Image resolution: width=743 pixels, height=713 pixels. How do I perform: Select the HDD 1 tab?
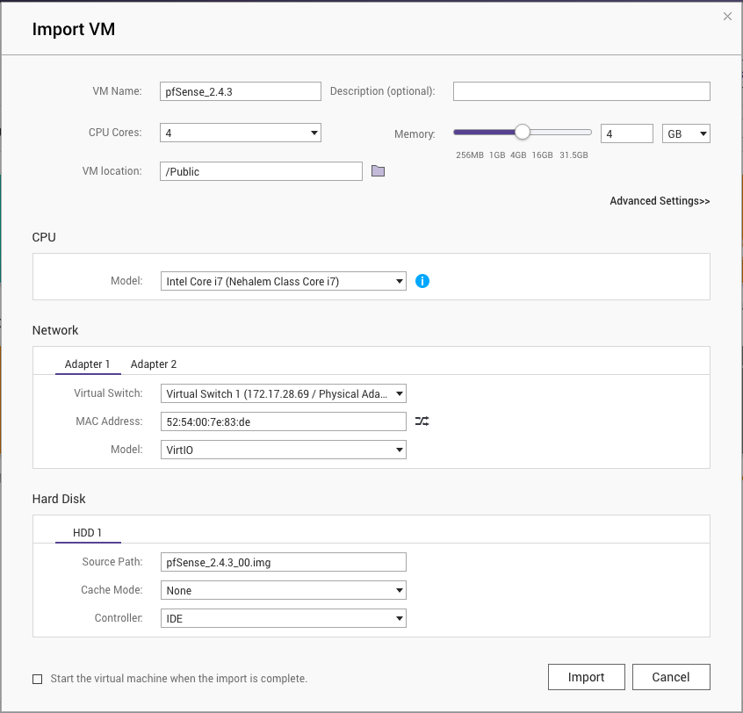(87, 533)
